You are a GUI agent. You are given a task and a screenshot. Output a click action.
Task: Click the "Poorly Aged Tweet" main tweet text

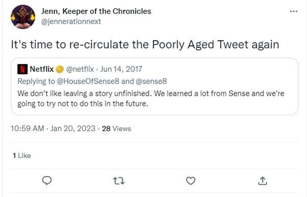pos(145,44)
